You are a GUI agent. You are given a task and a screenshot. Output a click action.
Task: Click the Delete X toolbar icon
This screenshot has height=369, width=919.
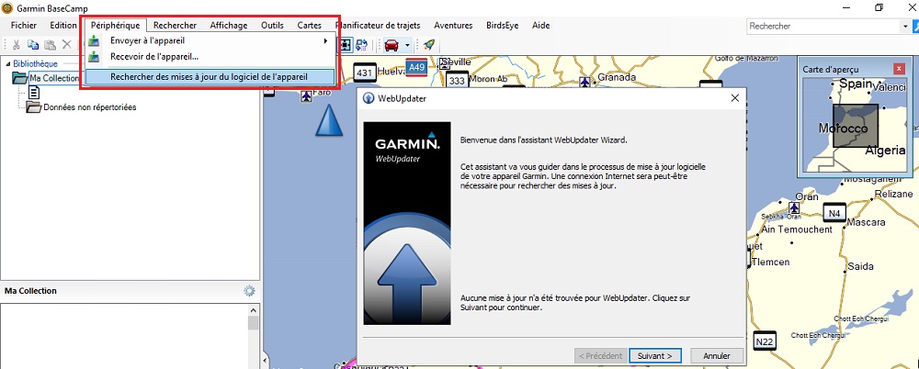tap(67, 44)
